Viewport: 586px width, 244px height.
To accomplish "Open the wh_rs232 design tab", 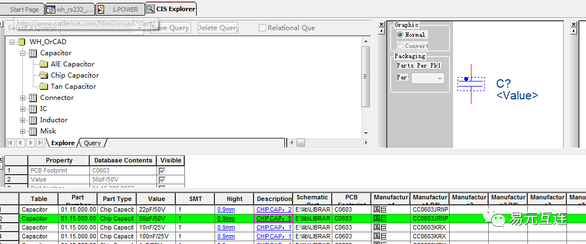I will coord(70,9).
